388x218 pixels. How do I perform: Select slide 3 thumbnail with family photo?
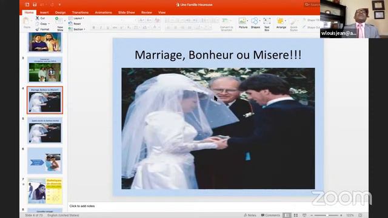45,70
